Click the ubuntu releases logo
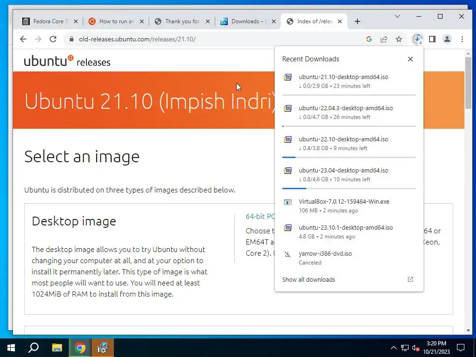Viewport: 476px width, 357px height. (67, 61)
